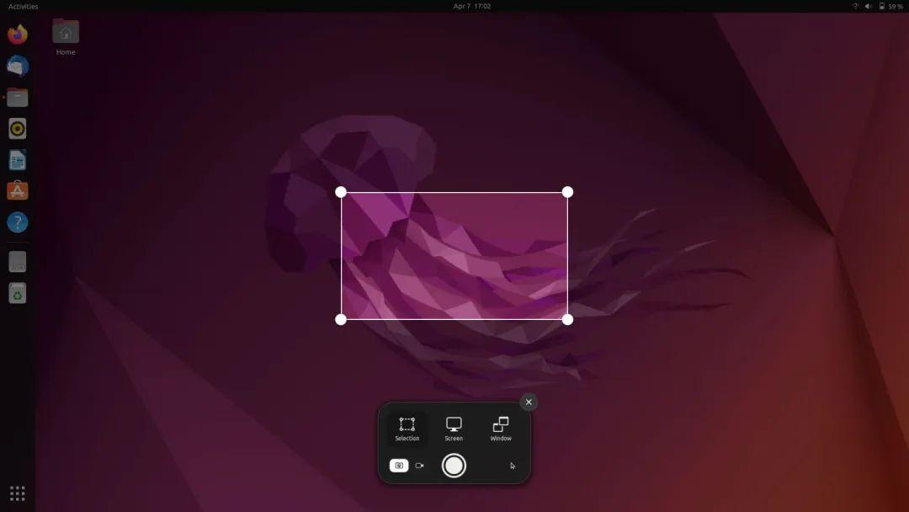Image resolution: width=909 pixels, height=512 pixels.
Task: Click the top-left selection handle
Action: (342, 192)
